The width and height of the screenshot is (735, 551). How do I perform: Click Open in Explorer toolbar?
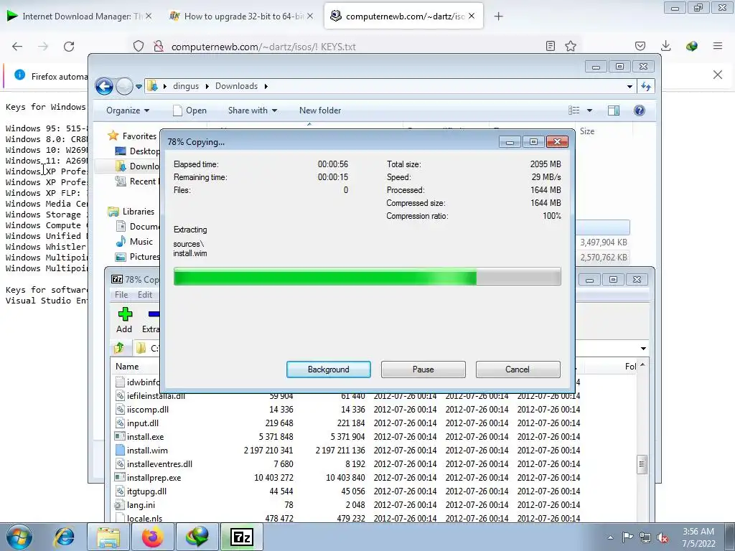(189, 110)
